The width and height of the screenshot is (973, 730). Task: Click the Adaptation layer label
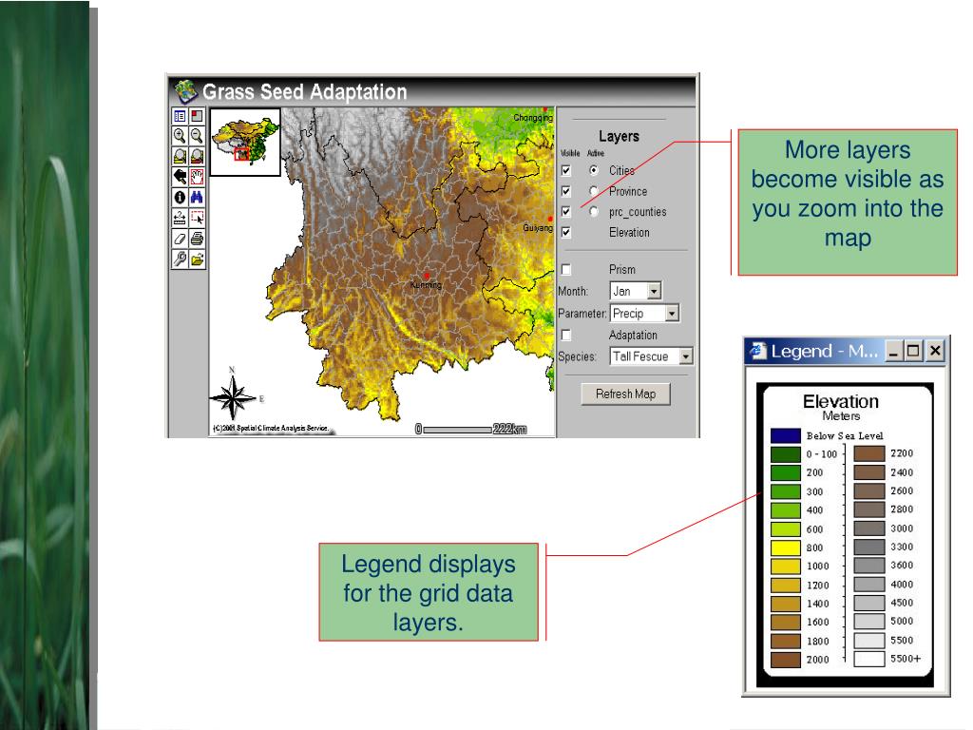(x=633, y=336)
